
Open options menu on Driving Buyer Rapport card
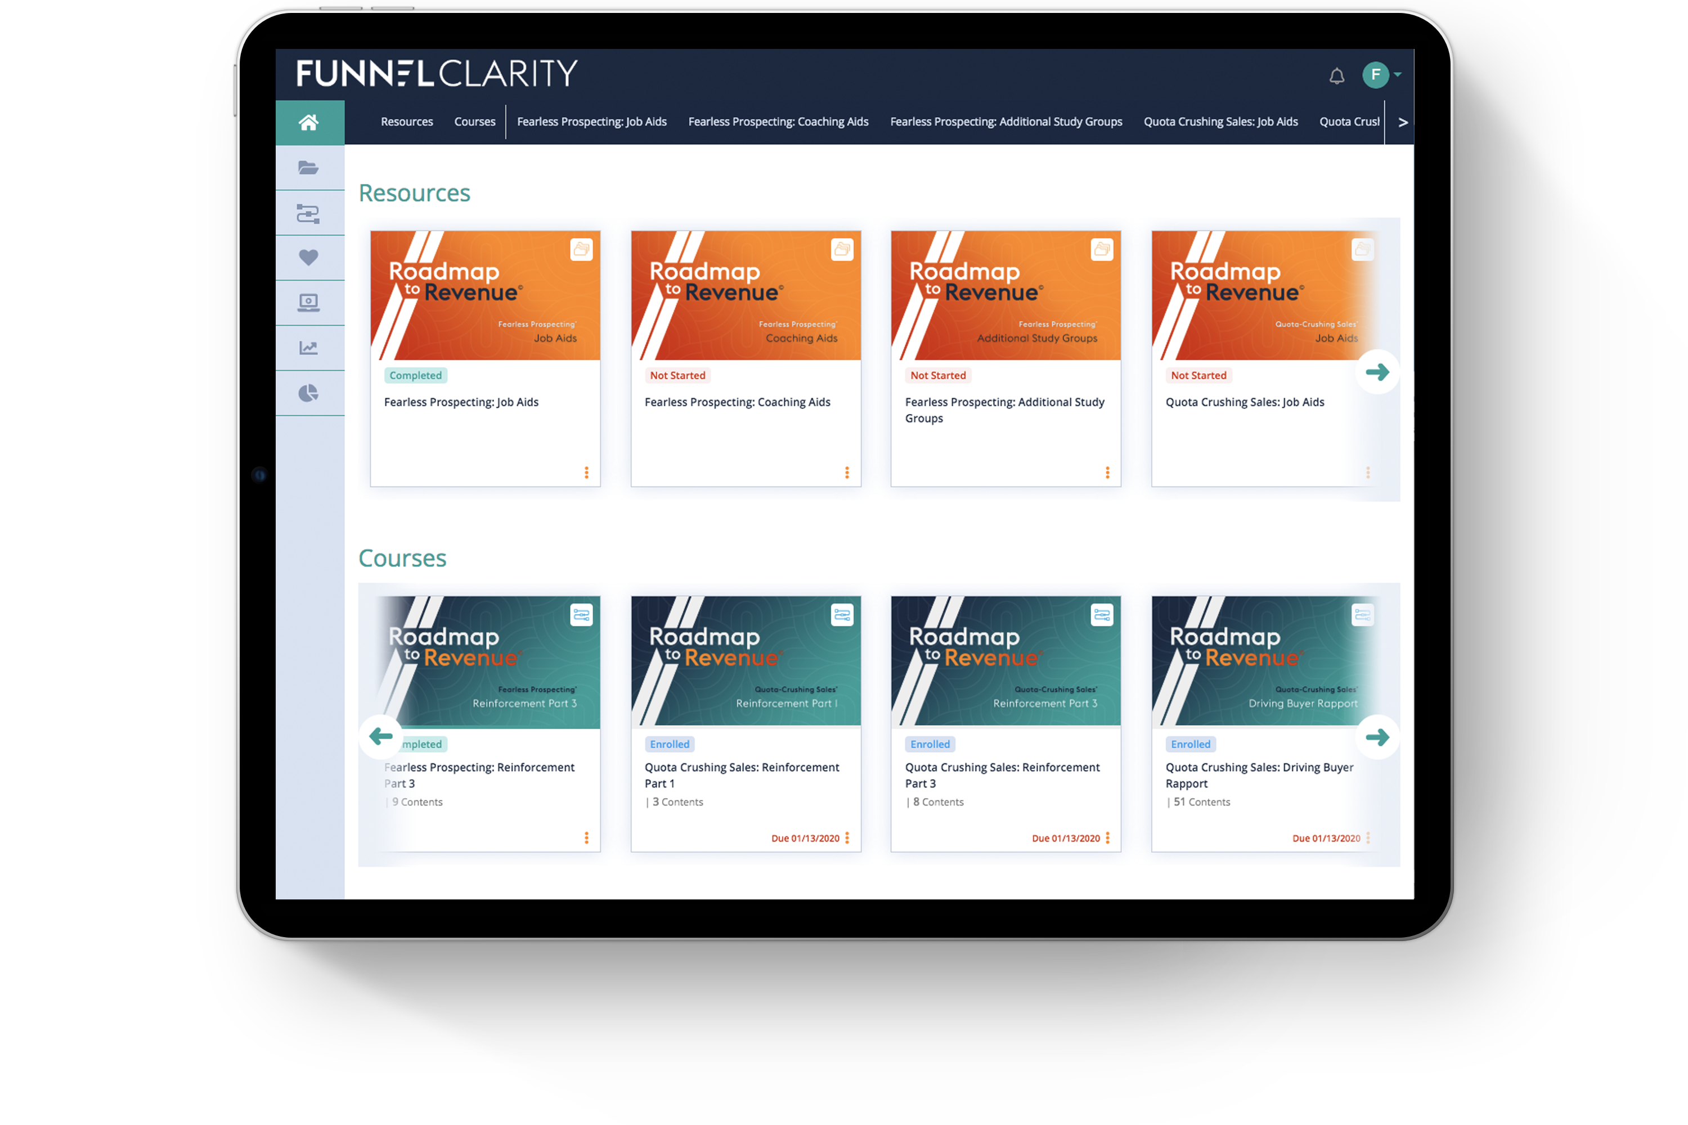[1368, 838]
